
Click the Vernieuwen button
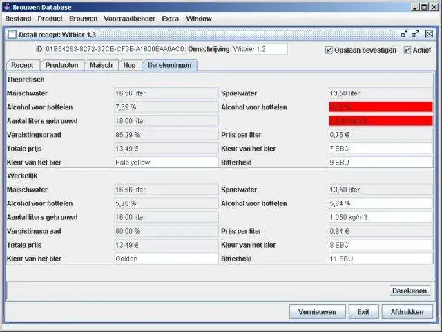[317, 312]
